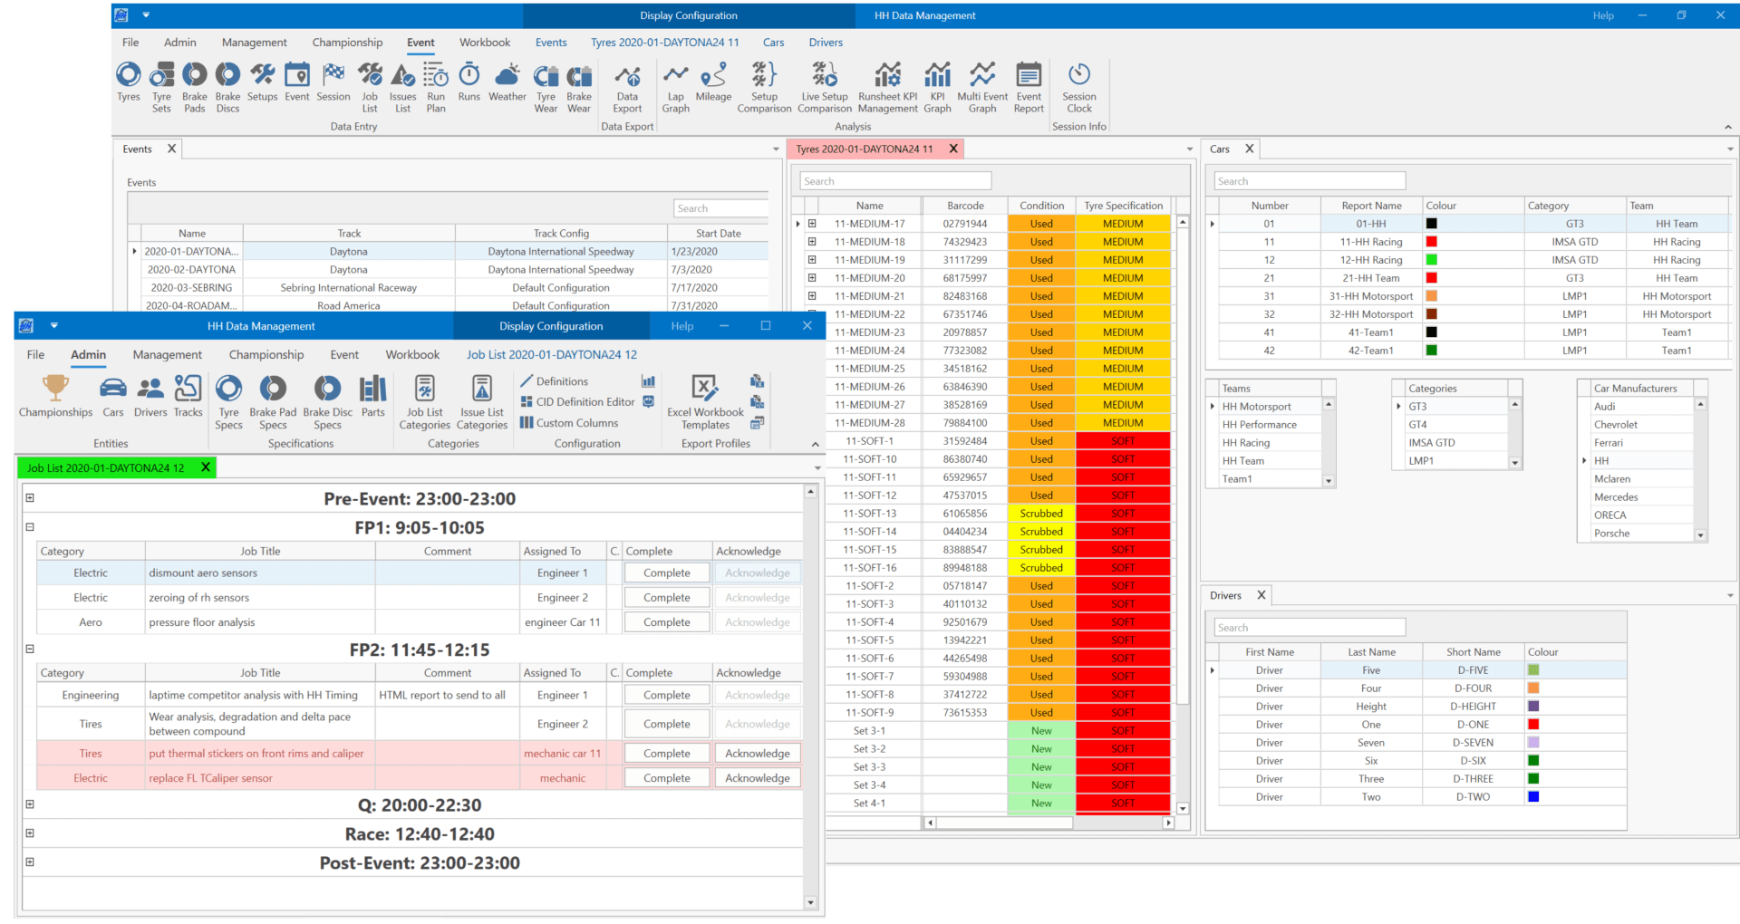Acknowledge the 'put thermal stickers' job
The image size is (1740, 924).
point(758,754)
